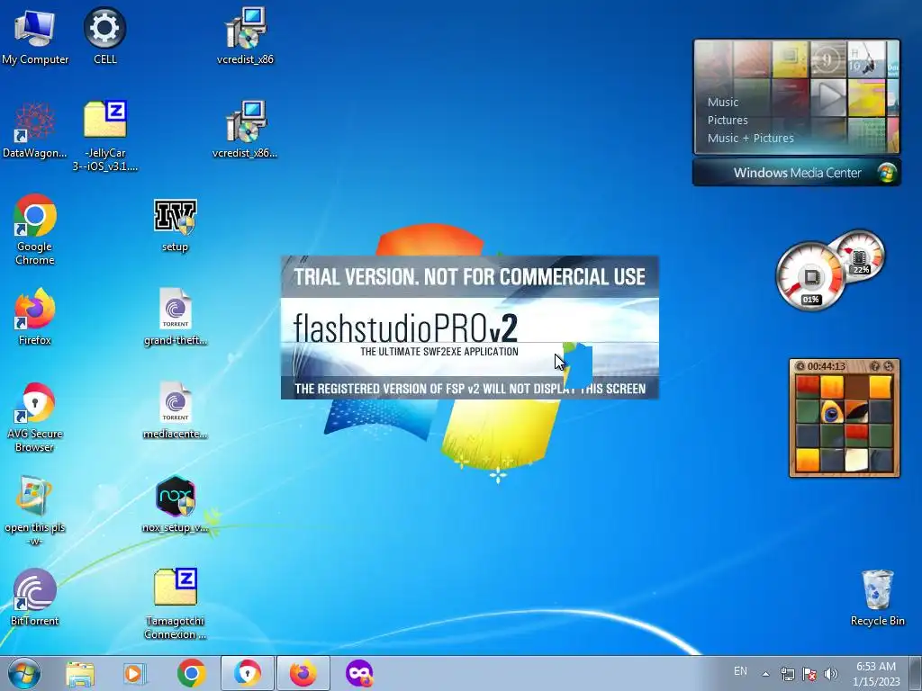922x691 pixels.
Task: Shuffle the picture puzzle gadget
Action: tap(889, 366)
